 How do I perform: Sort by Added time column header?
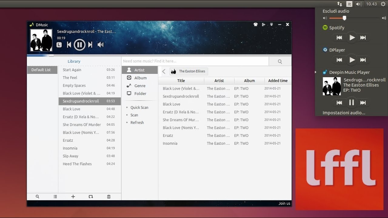coord(278,81)
